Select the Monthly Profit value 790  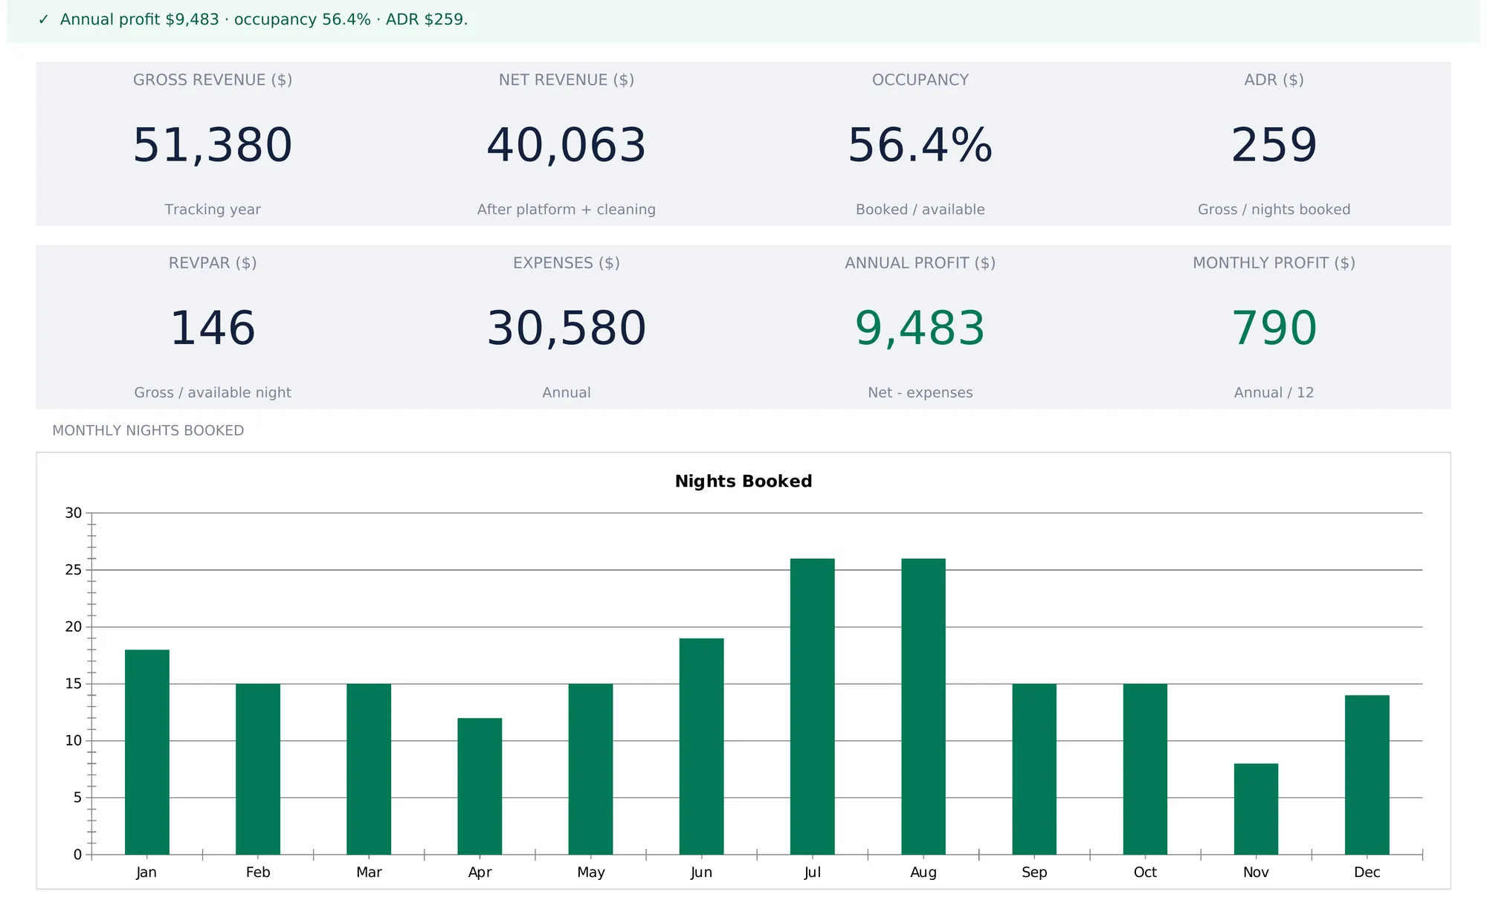coord(1274,328)
